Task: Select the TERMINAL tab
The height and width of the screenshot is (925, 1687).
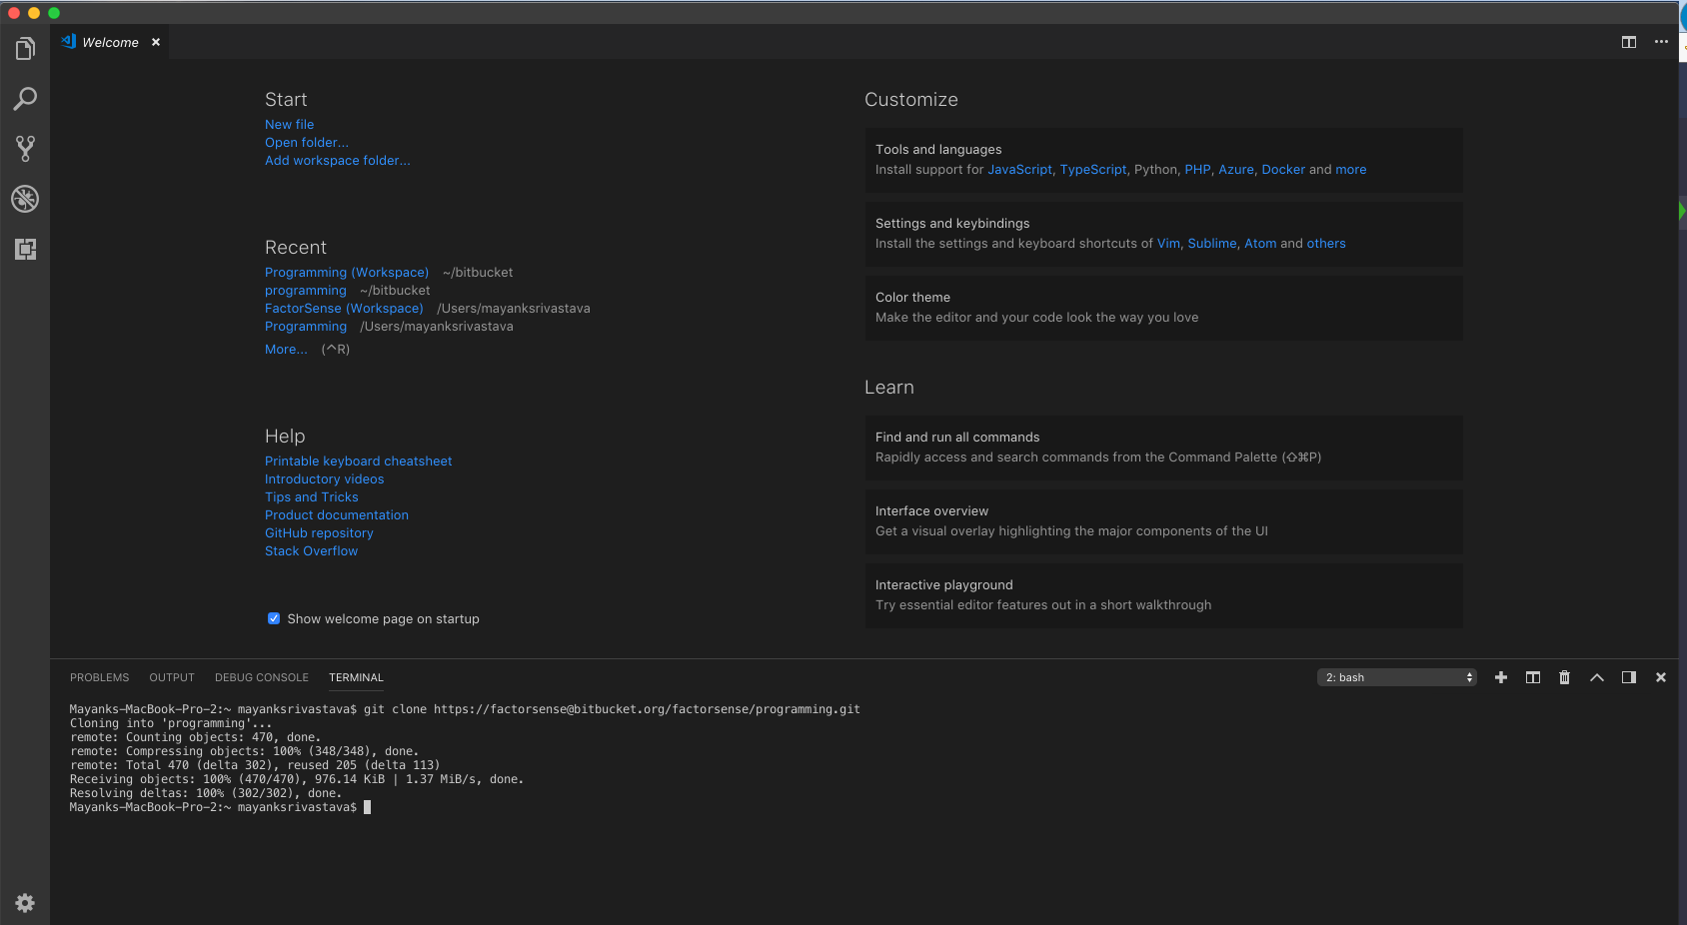Action: click(356, 677)
